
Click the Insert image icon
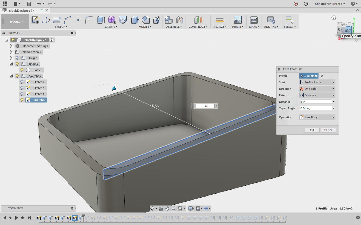(x=237, y=20)
